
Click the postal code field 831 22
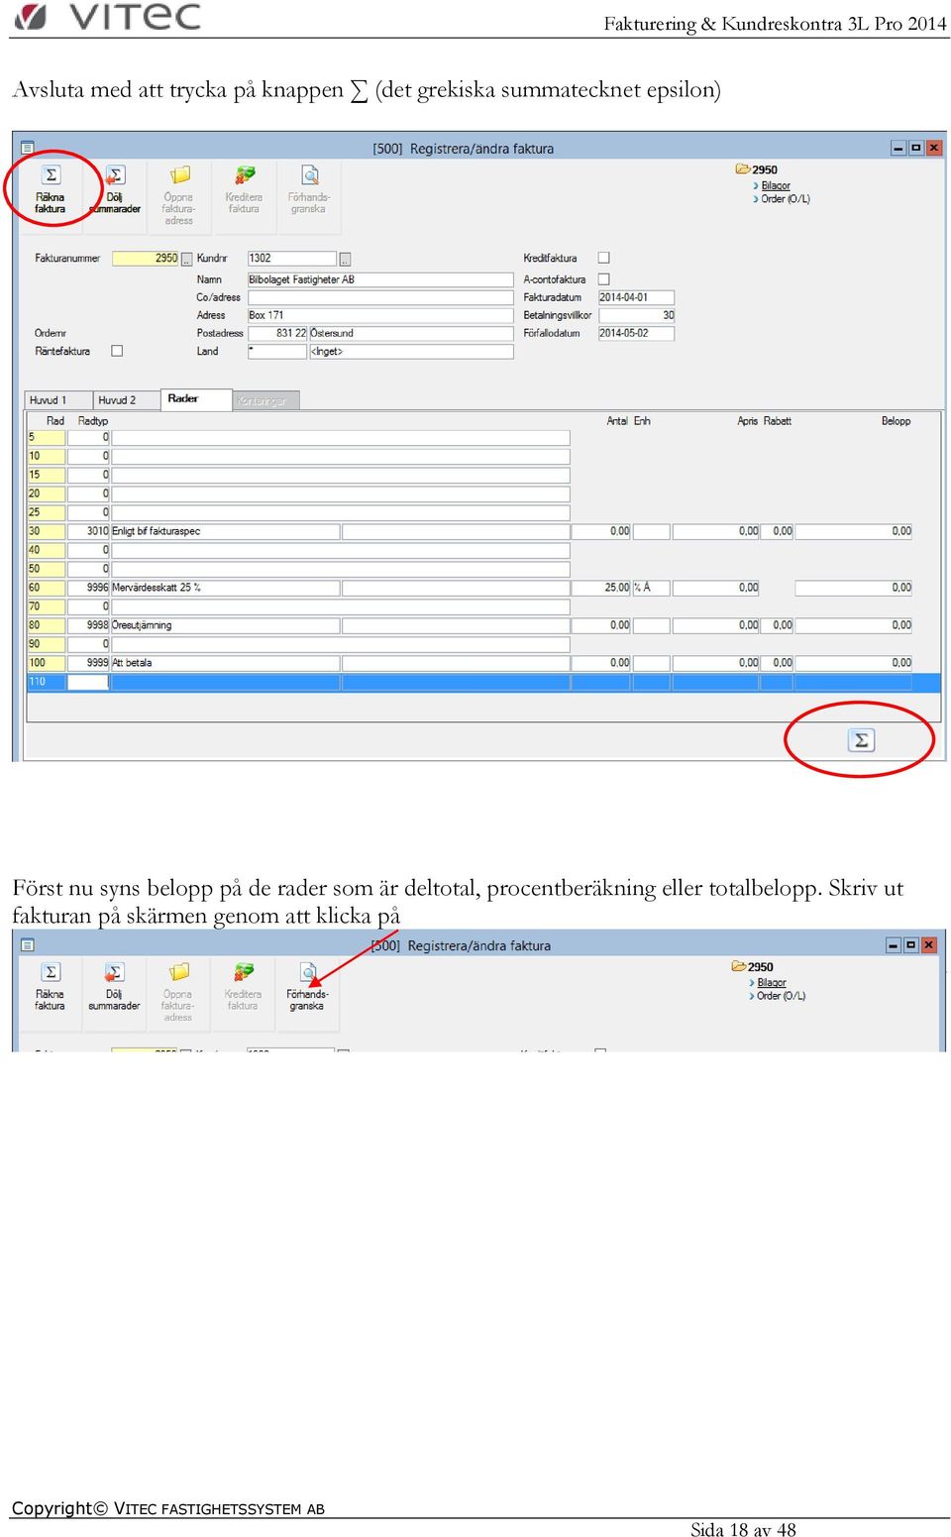click(x=277, y=333)
